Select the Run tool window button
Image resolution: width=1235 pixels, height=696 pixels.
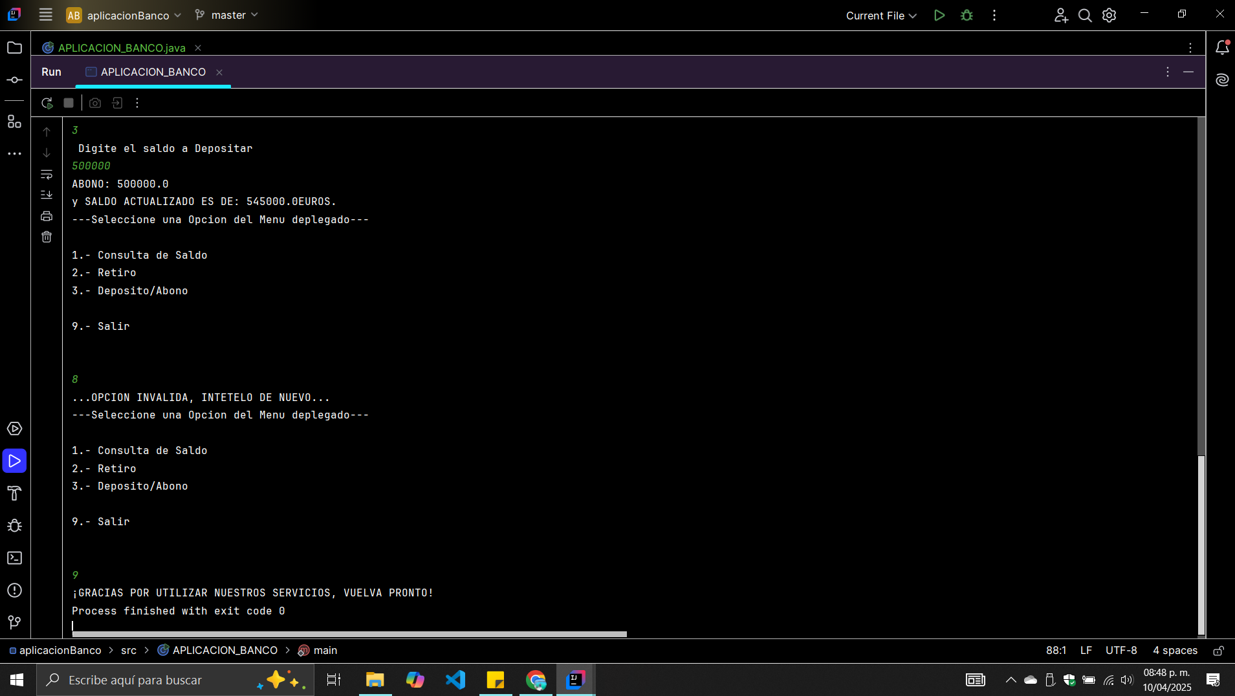14,461
